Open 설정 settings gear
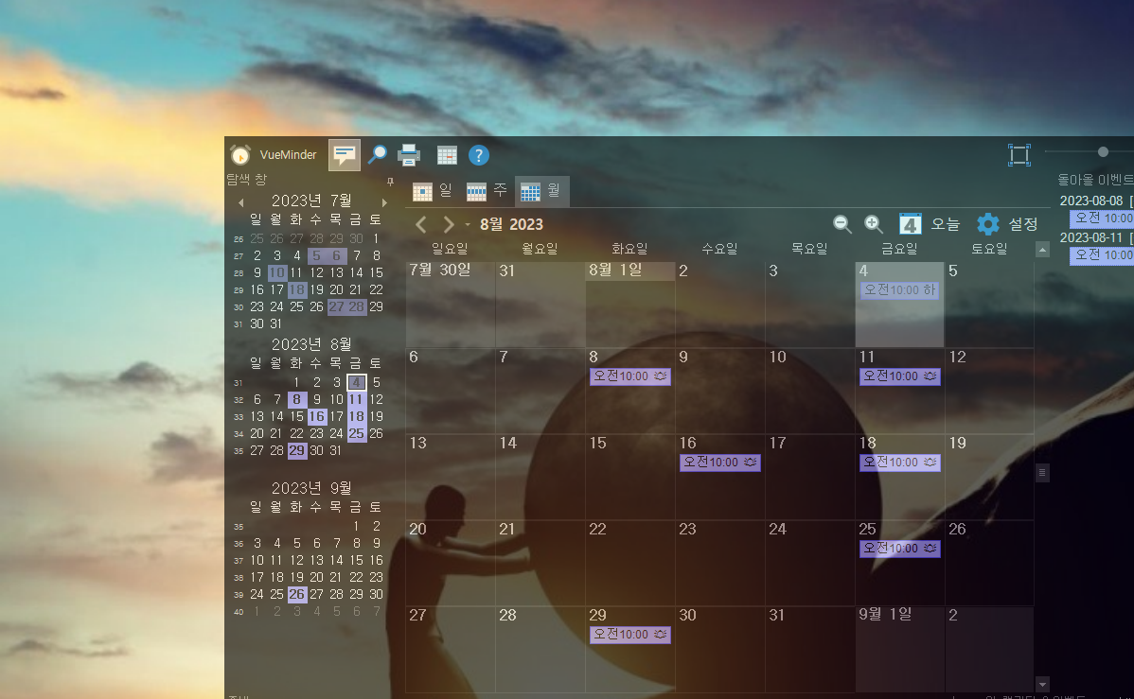The image size is (1134, 699). click(x=1007, y=224)
